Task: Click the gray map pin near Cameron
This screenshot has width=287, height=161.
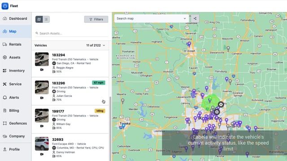Action: [x=228, y=49]
